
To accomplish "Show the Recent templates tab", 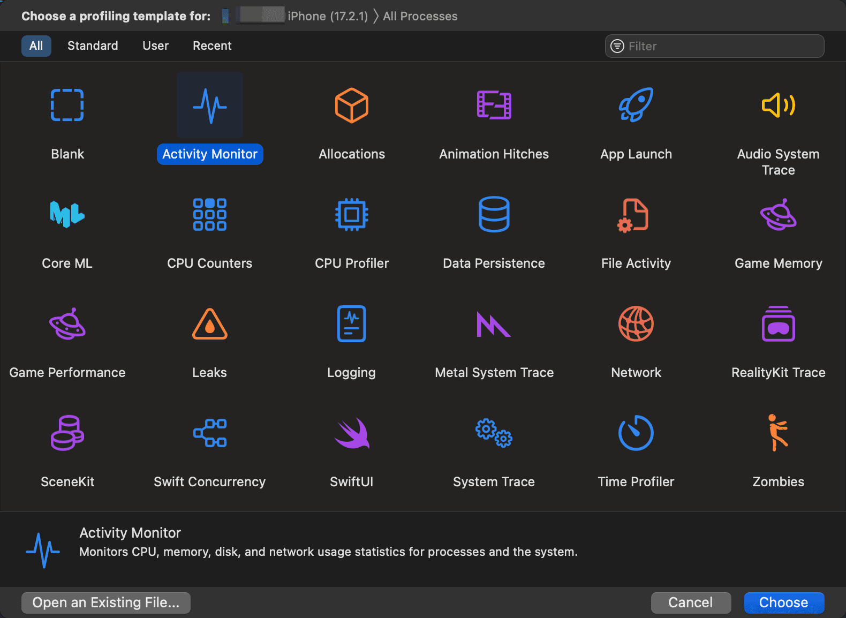I will click(x=212, y=46).
